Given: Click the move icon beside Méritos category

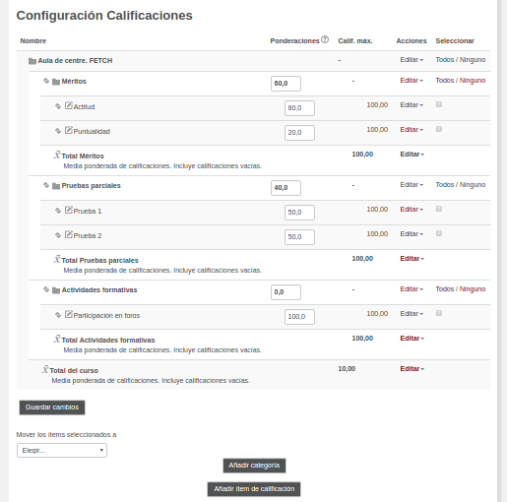Looking at the screenshot, I should pyautogui.click(x=46, y=81).
